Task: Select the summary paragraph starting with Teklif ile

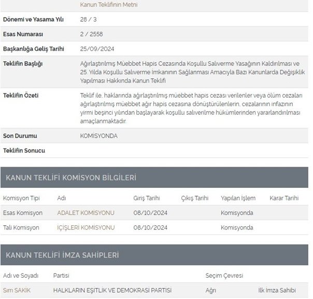Action: click(x=191, y=108)
